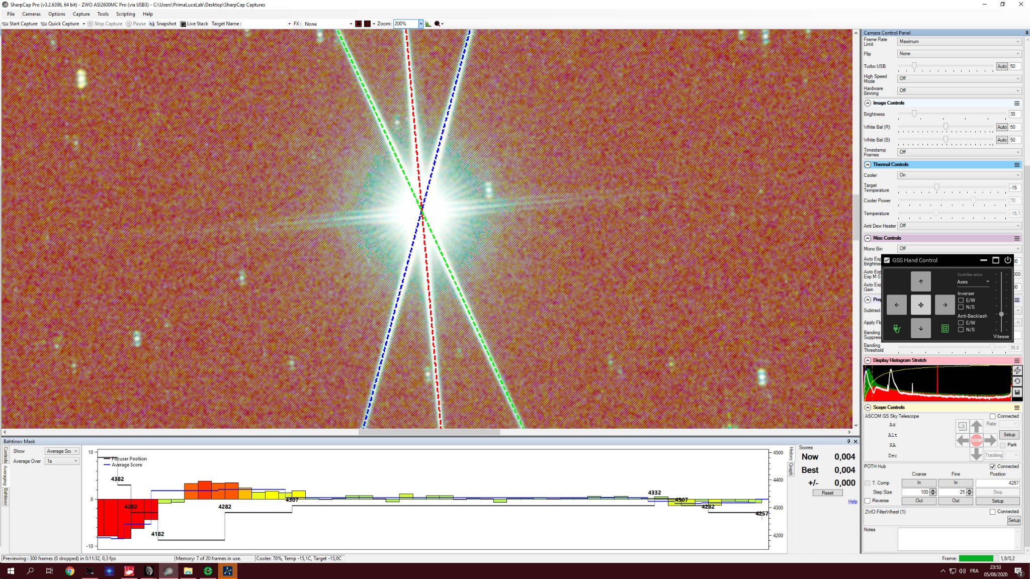The width and height of the screenshot is (1030, 579).
Task: Open Google Chrome from the taskbar
Action: (69, 571)
